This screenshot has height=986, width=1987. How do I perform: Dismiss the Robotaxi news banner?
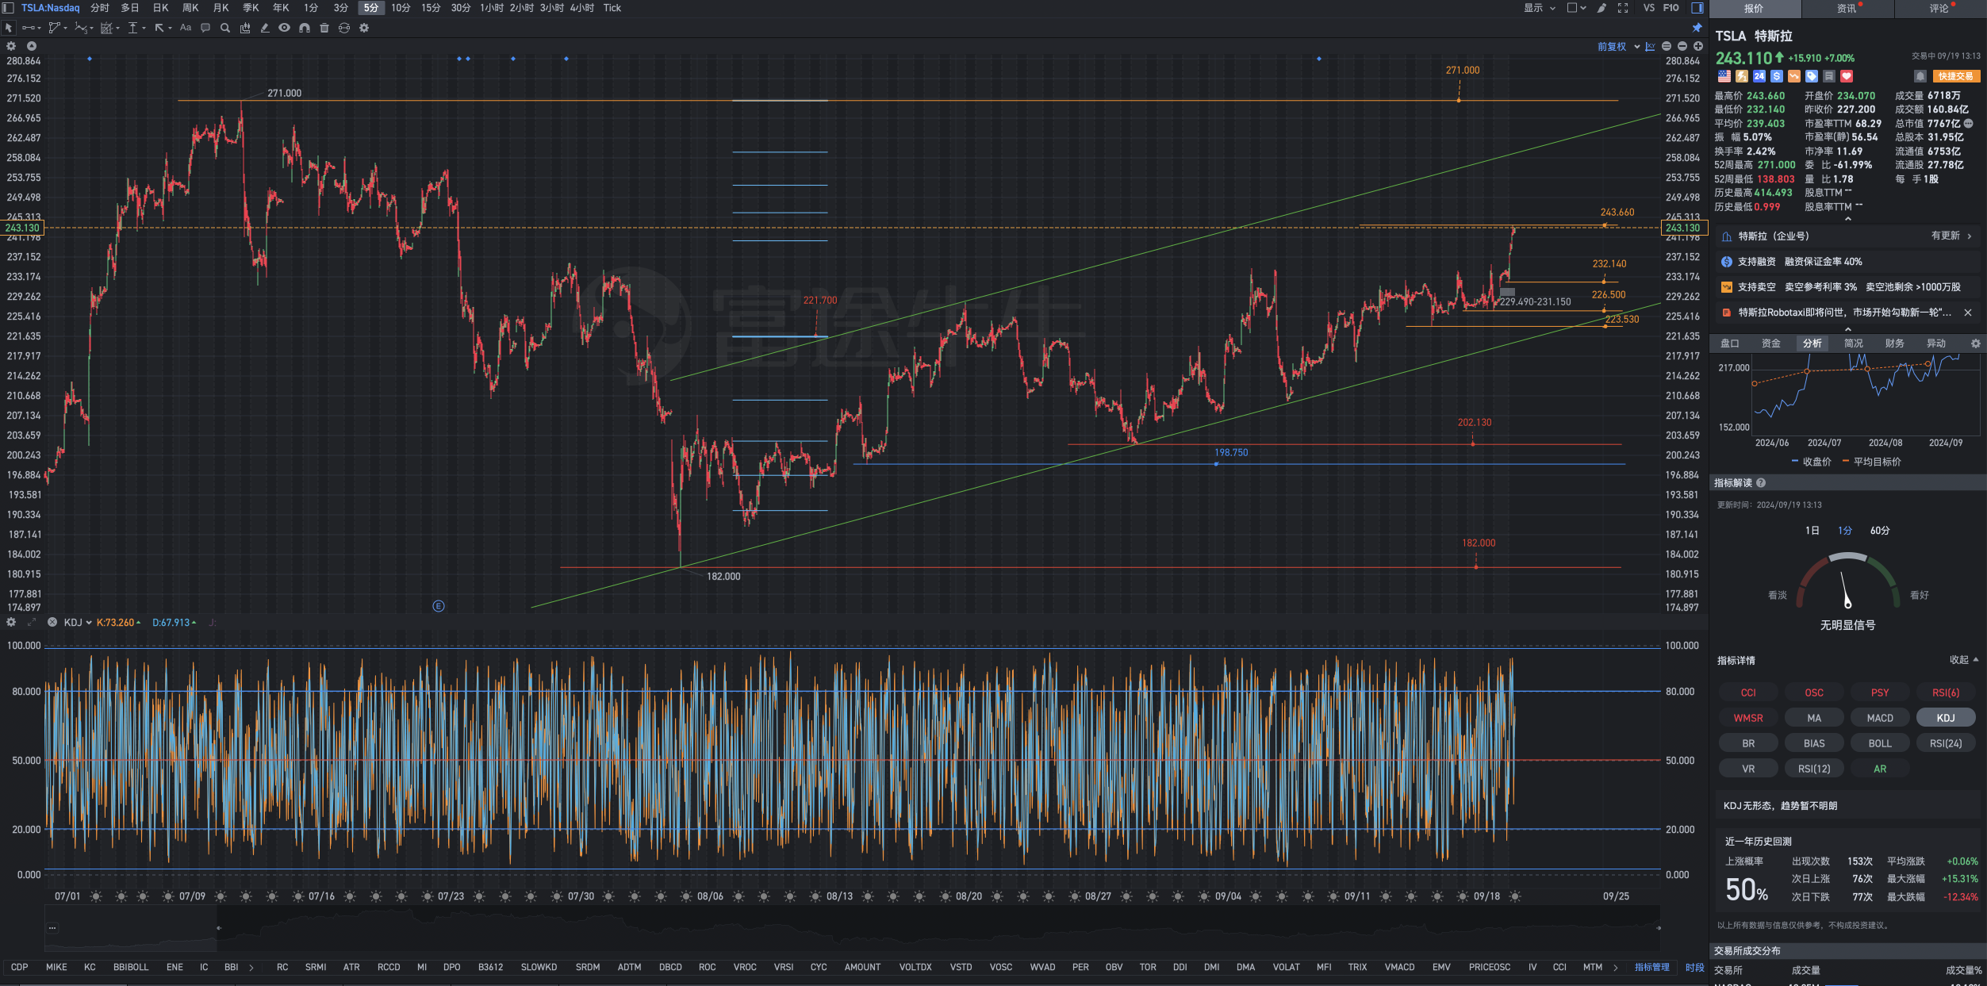[x=1968, y=313]
